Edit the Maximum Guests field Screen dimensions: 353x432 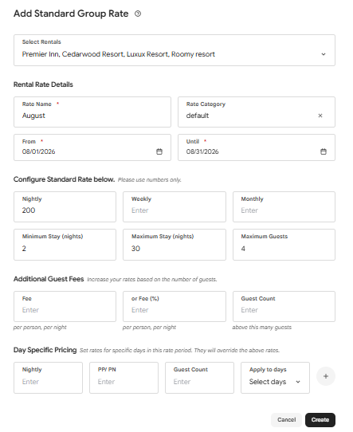point(284,245)
